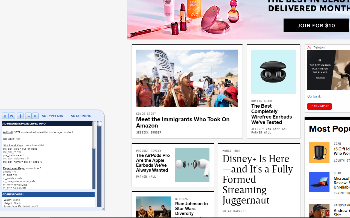Click the JOIN FOR $10 button
Viewport: 350px width, 218px height.
point(316,25)
